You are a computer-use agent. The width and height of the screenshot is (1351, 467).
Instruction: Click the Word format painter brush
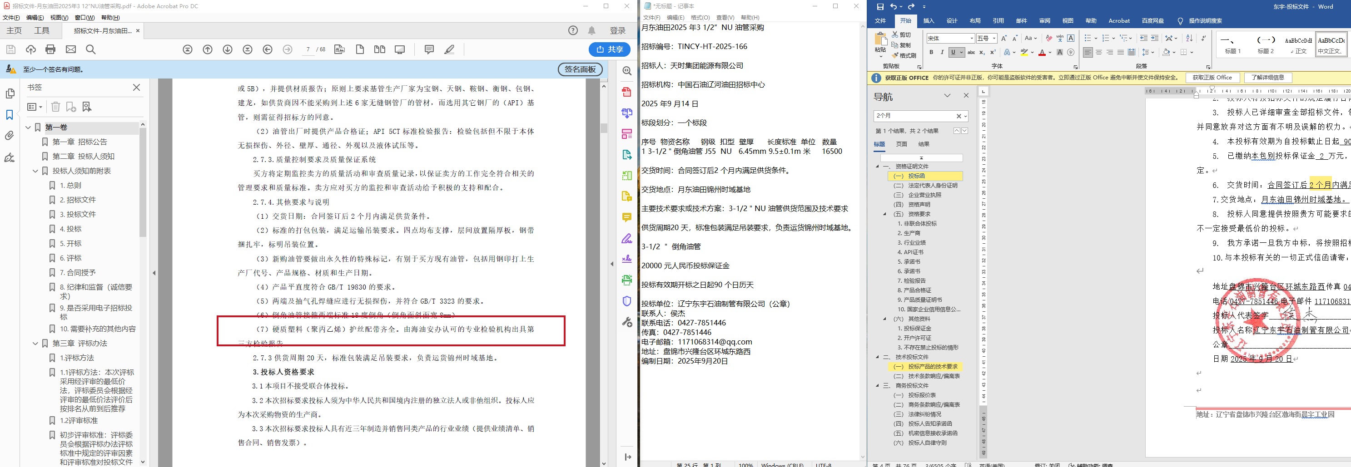click(904, 55)
